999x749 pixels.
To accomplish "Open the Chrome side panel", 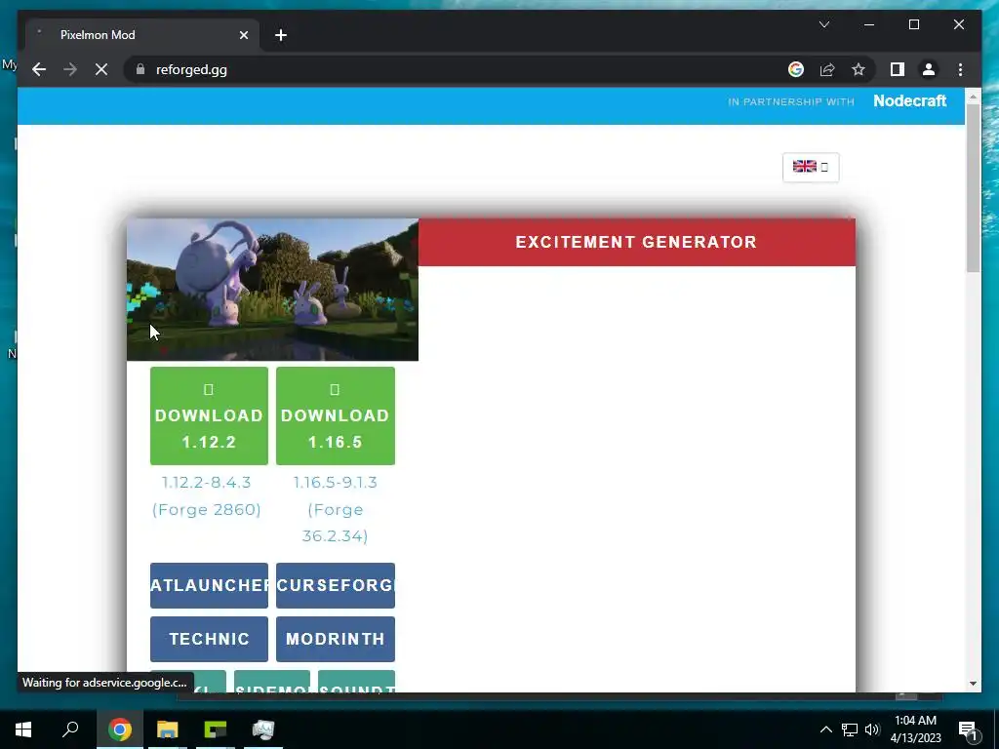I will [x=898, y=69].
